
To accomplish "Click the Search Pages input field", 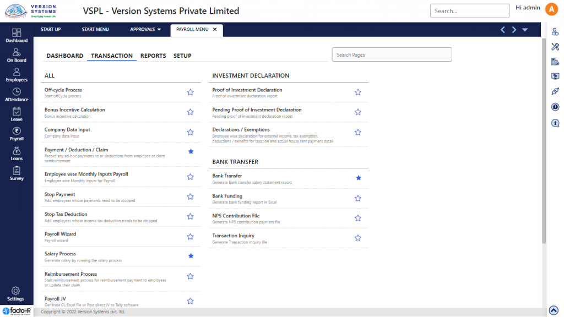I will 392,54.
